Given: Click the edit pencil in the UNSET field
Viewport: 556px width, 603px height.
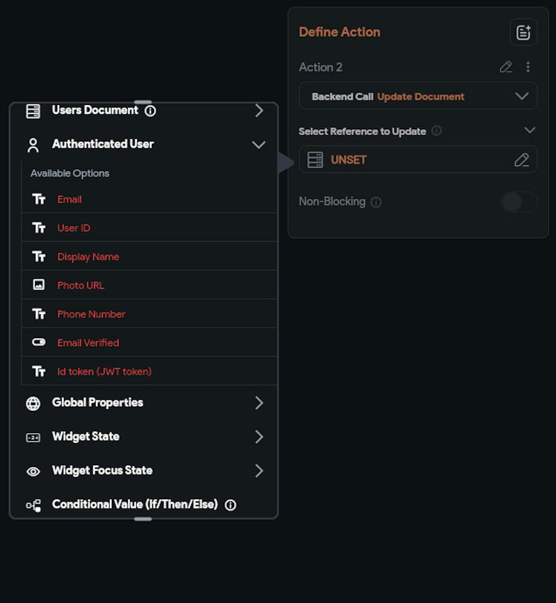Looking at the screenshot, I should tap(522, 160).
